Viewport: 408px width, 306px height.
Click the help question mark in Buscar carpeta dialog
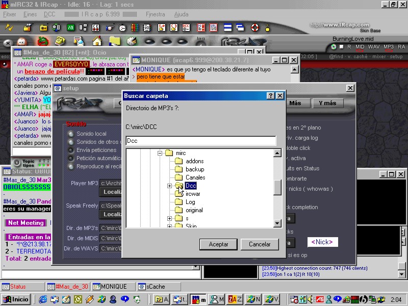[x=271, y=96]
